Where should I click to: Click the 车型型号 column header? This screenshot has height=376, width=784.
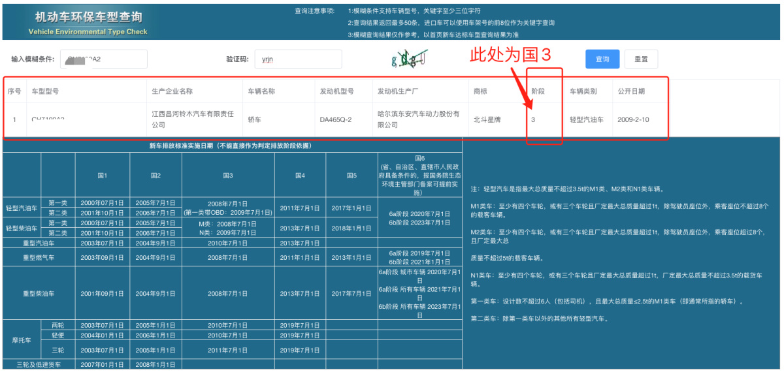tap(46, 91)
